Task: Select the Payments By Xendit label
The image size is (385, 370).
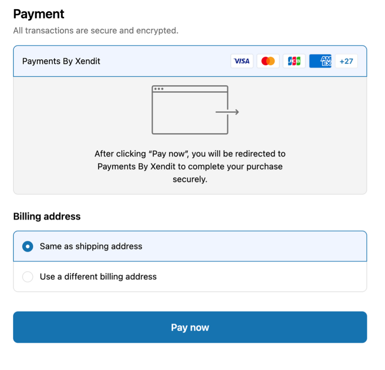Action: pos(61,61)
